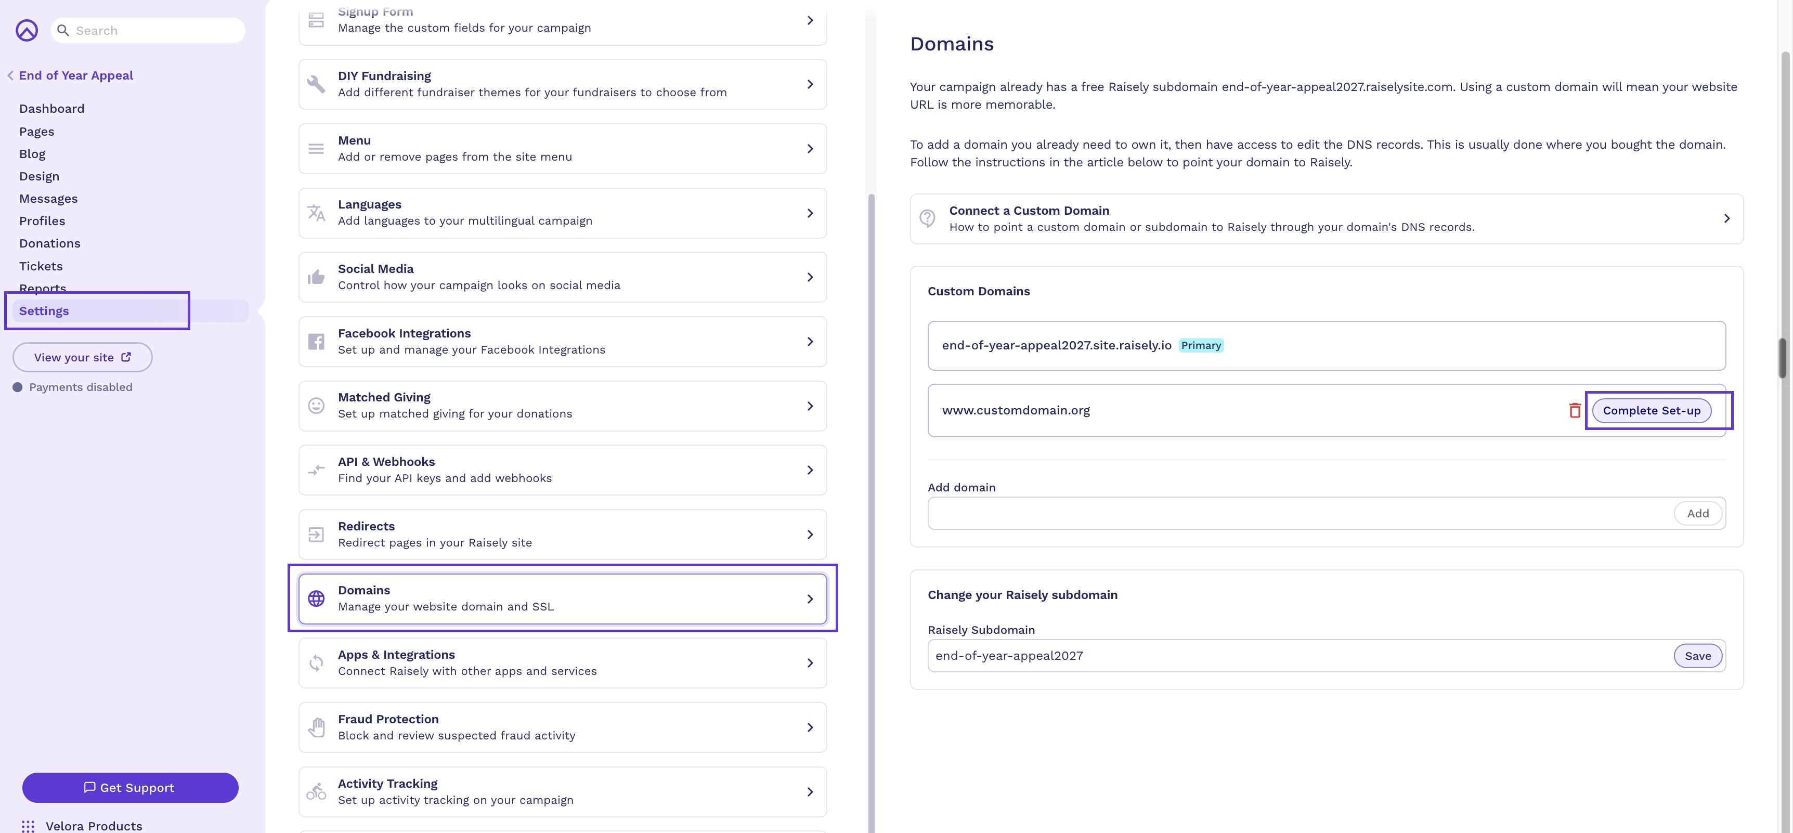Screen dimensions: 1793x833
Task: Click the Social Media thumbs-up icon
Action: (x=316, y=277)
